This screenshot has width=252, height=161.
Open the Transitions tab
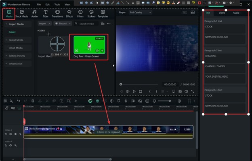[57, 14]
